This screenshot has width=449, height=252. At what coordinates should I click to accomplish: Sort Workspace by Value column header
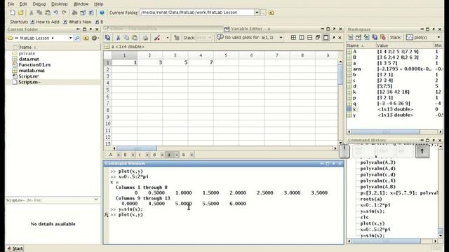click(405, 45)
